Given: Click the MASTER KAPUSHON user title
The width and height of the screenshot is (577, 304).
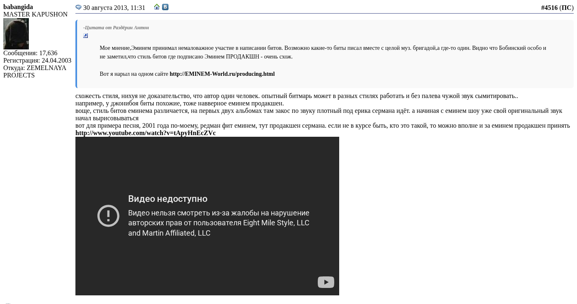Looking at the screenshot, I should click(35, 14).
